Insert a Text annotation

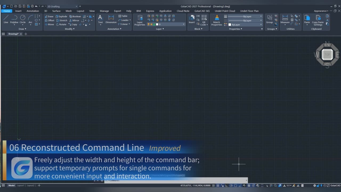coord(100,19)
